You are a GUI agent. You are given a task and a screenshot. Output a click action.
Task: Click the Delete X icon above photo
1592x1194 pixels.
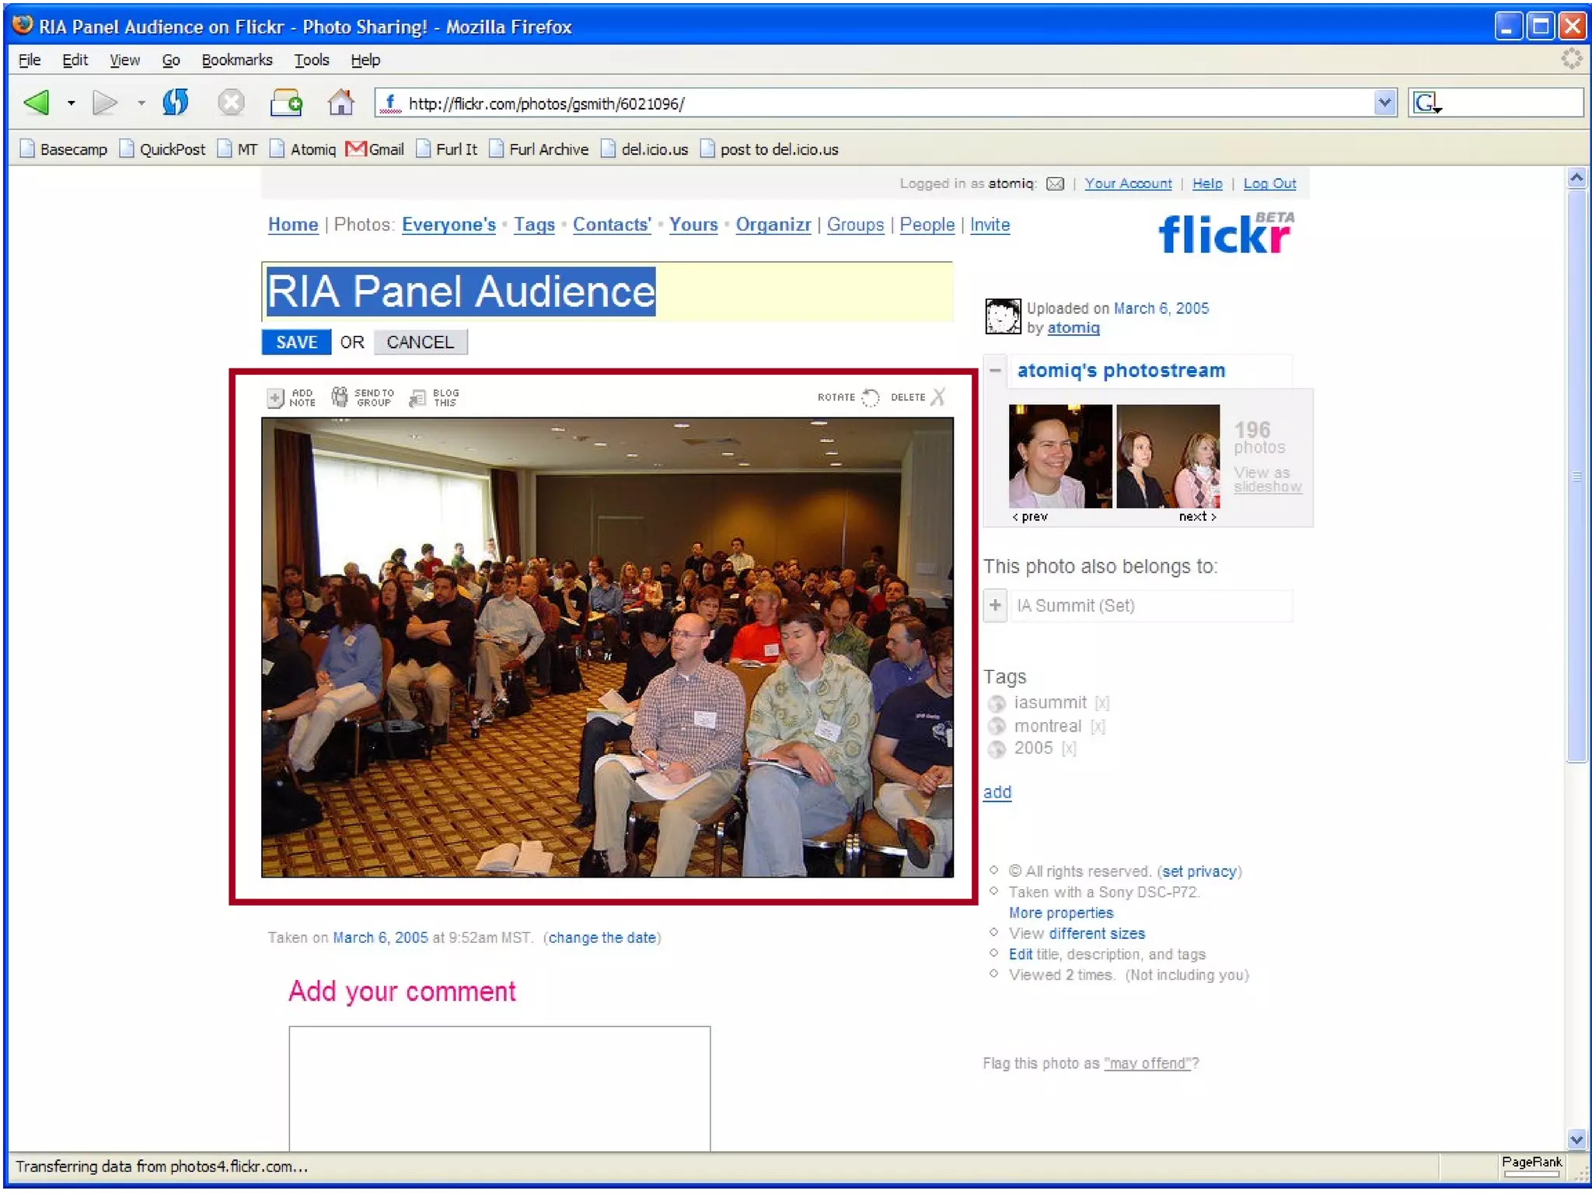pyautogui.click(x=938, y=397)
